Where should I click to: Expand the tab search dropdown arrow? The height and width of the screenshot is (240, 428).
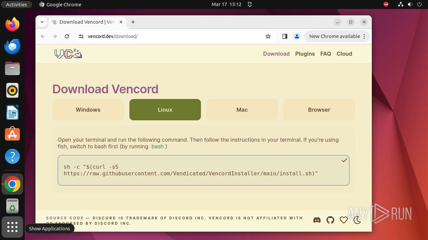click(x=42, y=22)
